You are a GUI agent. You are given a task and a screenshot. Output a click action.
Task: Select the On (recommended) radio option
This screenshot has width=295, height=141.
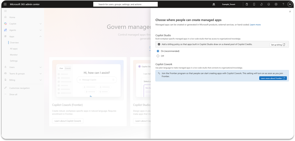[158, 51]
